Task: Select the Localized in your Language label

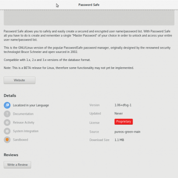Action: pos(31,105)
